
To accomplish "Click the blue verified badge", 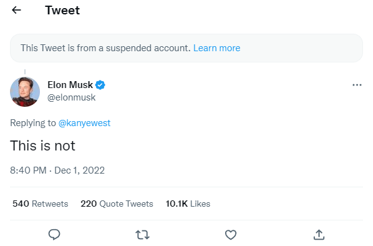I will (100, 85).
